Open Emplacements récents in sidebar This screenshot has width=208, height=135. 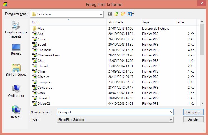click(x=16, y=30)
